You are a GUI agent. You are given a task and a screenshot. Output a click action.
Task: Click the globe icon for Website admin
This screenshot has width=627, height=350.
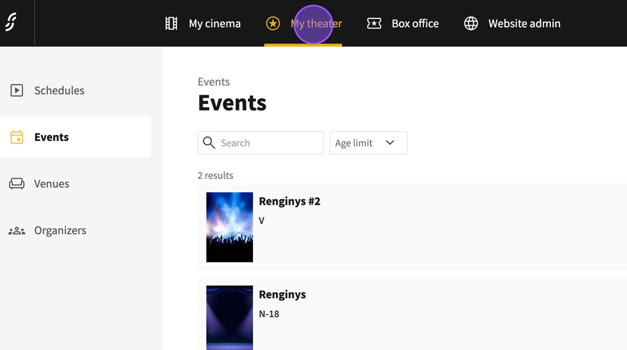[x=471, y=23]
